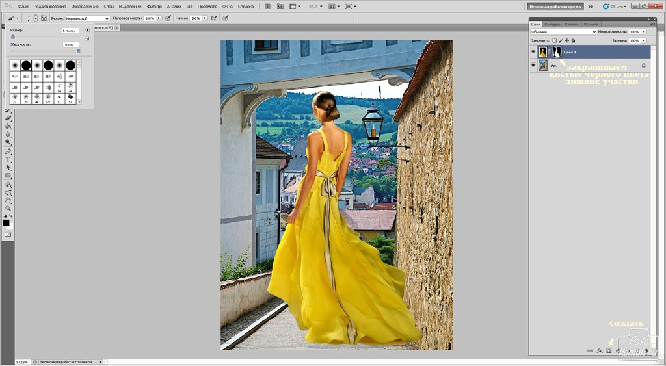666x366 pixels.
Task: Click the lock all padlock icon
Action: click(573, 40)
